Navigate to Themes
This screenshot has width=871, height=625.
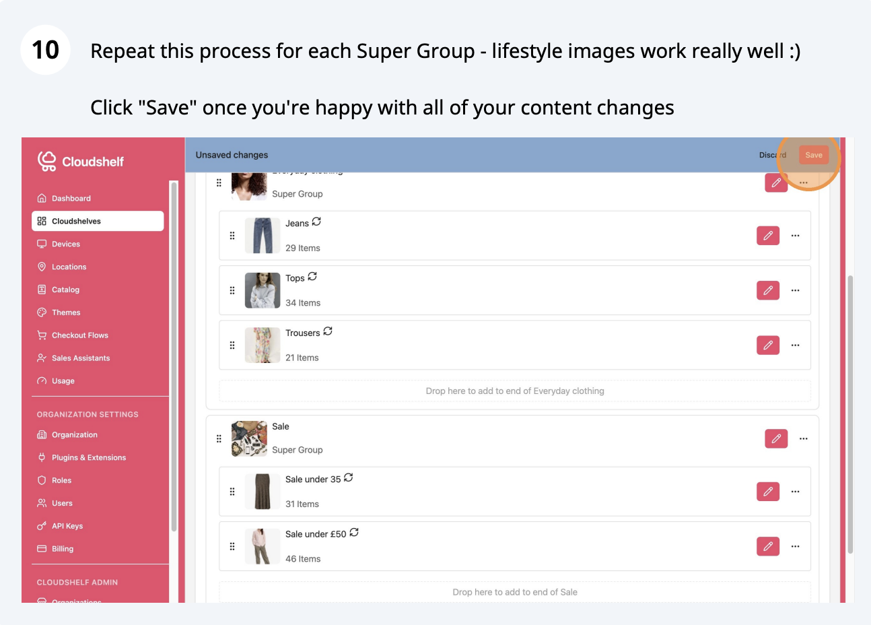(98, 312)
